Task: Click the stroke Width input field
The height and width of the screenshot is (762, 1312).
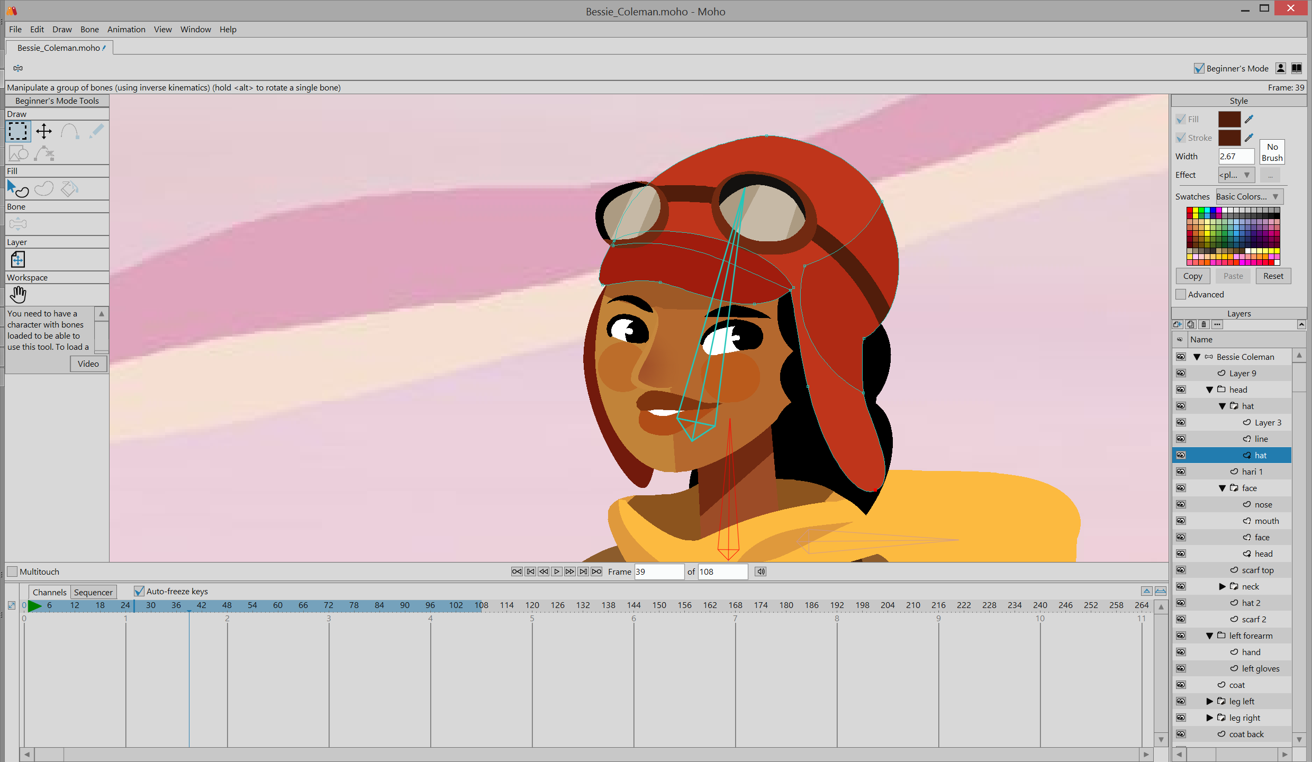Action: [x=1235, y=156]
